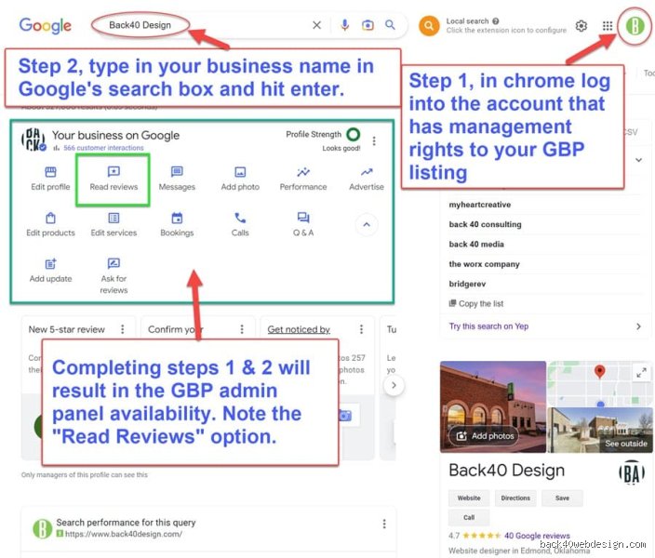Click the New 5-star review card title
Image resolution: width=655 pixels, height=558 pixels.
point(66,329)
